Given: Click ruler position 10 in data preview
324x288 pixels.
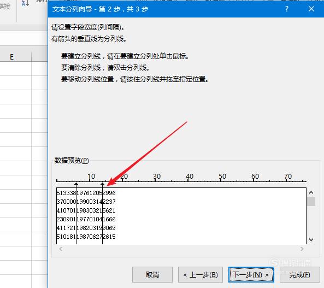Looking at the screenshot, I should click(91, 177).
